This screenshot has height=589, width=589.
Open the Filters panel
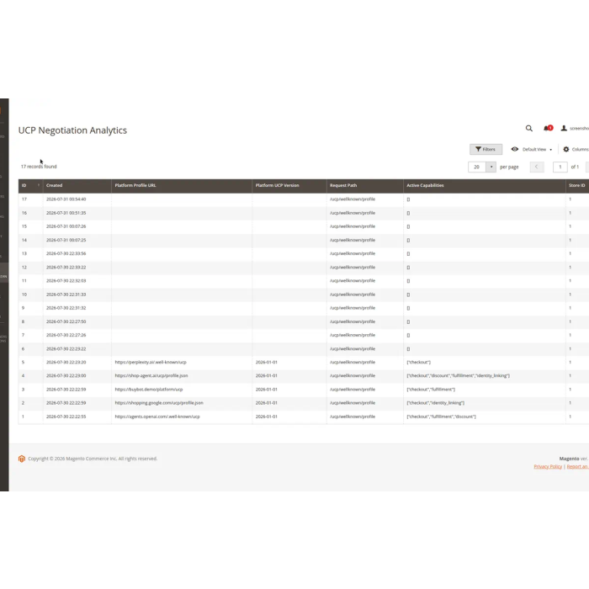(486, 149)
